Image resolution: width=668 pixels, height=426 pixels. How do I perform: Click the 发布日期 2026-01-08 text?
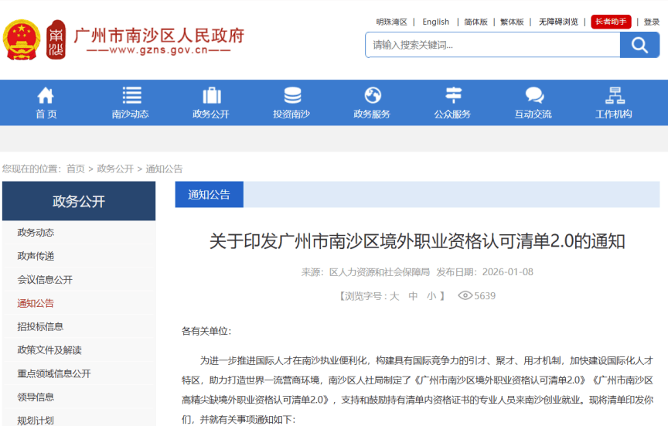coord(485,272)
